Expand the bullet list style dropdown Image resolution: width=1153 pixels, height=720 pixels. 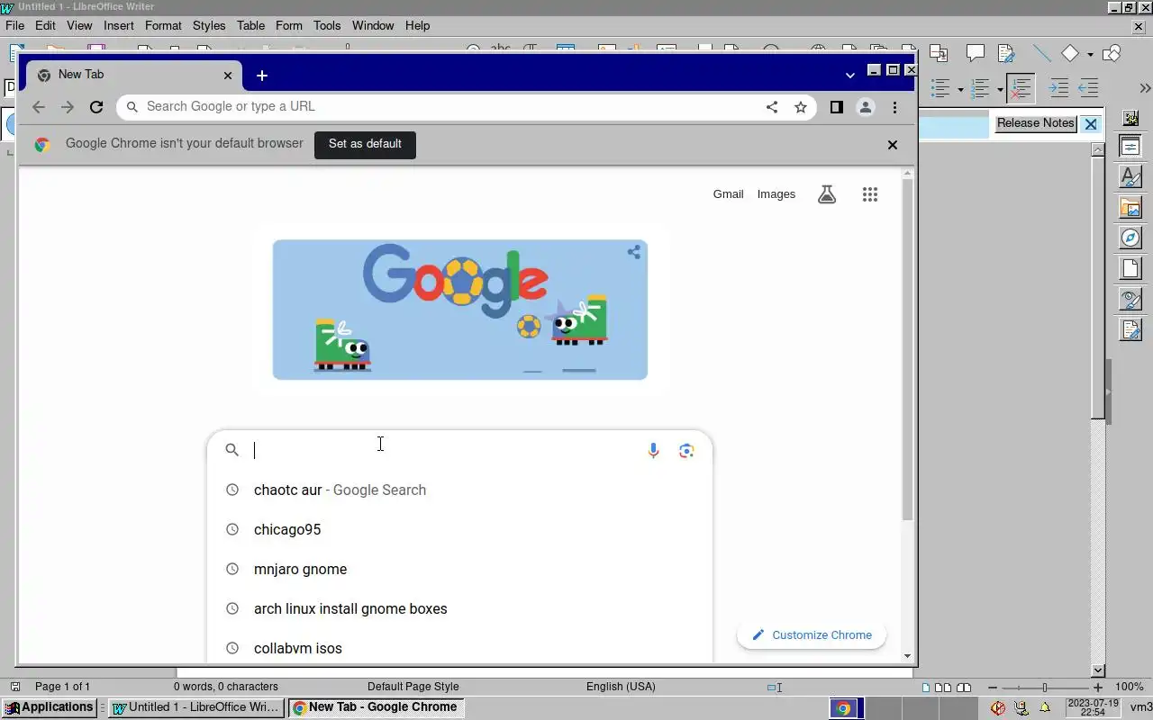point(960,89)
